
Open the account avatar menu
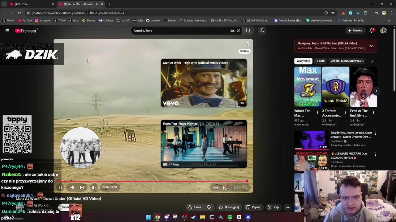click(x=383, y=31)
